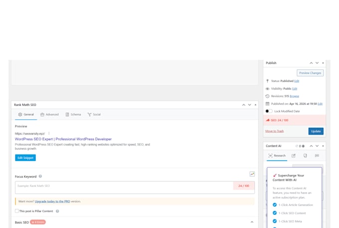339x228 pixels.
Task: Open the Content AI Research tab
Action: tap(277, 155)
